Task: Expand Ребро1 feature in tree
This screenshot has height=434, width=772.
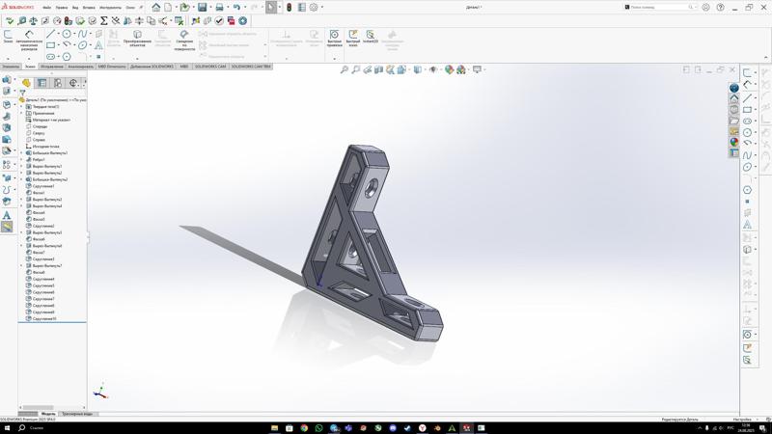Action: coord(21,160)
